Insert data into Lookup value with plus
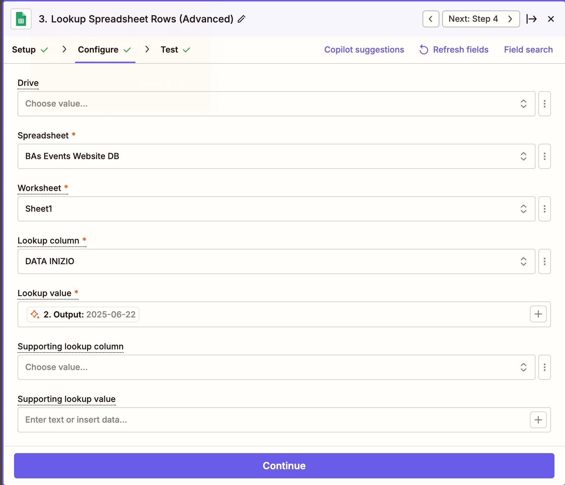565x485 pixels. (538, 314)
